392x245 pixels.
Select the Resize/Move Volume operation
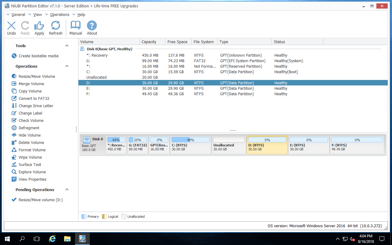(x=36, y=76)
